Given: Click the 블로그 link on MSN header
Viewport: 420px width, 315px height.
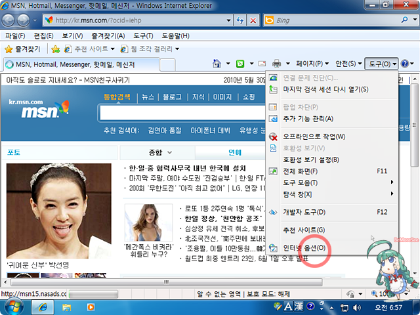Looking at the screenshot, I should [x=173, y=96].
